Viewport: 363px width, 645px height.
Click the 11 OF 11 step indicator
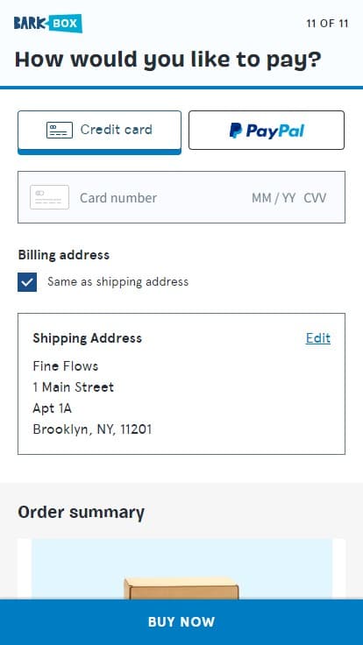click(x=327, y=24)
